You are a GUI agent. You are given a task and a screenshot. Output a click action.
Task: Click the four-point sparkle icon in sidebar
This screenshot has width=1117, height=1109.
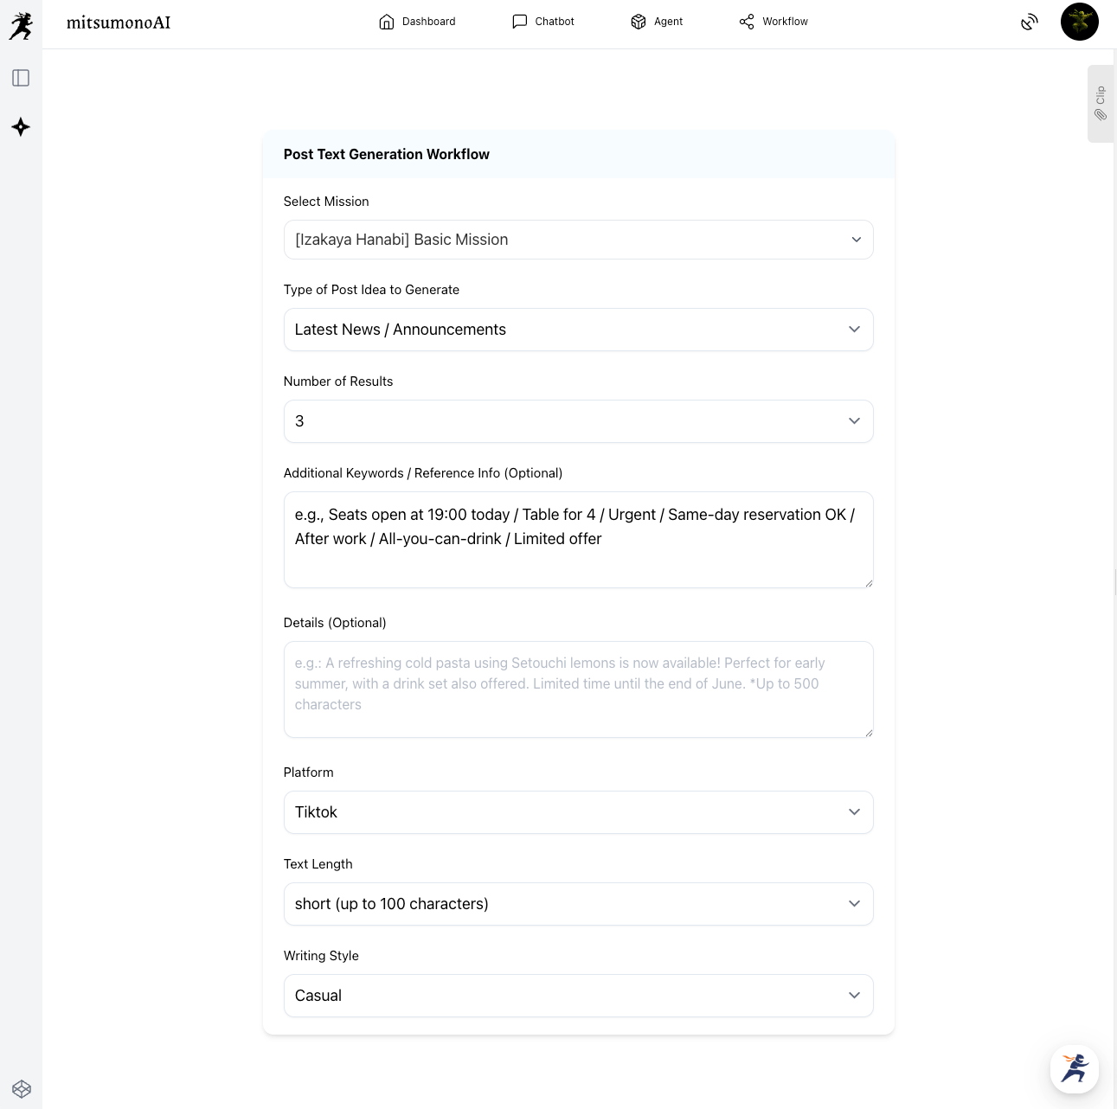tap(21, 127)
